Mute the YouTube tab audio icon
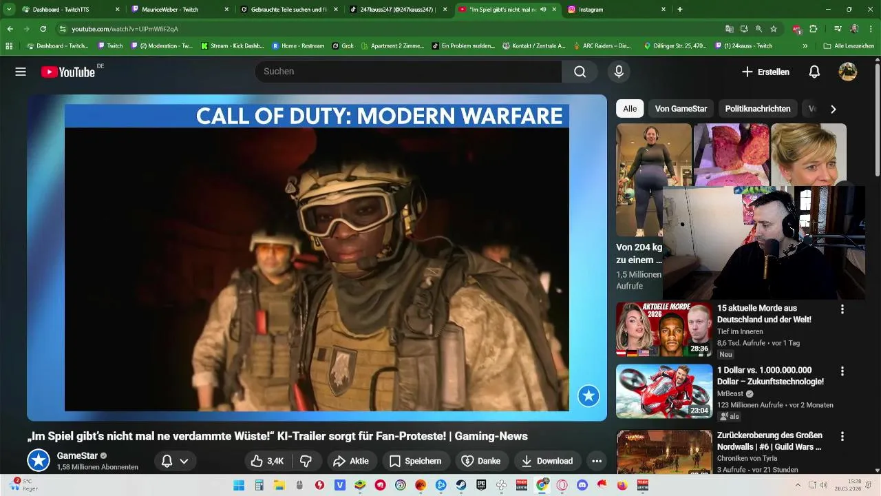The width and height of the screenshot is (881, 496). 544,10
